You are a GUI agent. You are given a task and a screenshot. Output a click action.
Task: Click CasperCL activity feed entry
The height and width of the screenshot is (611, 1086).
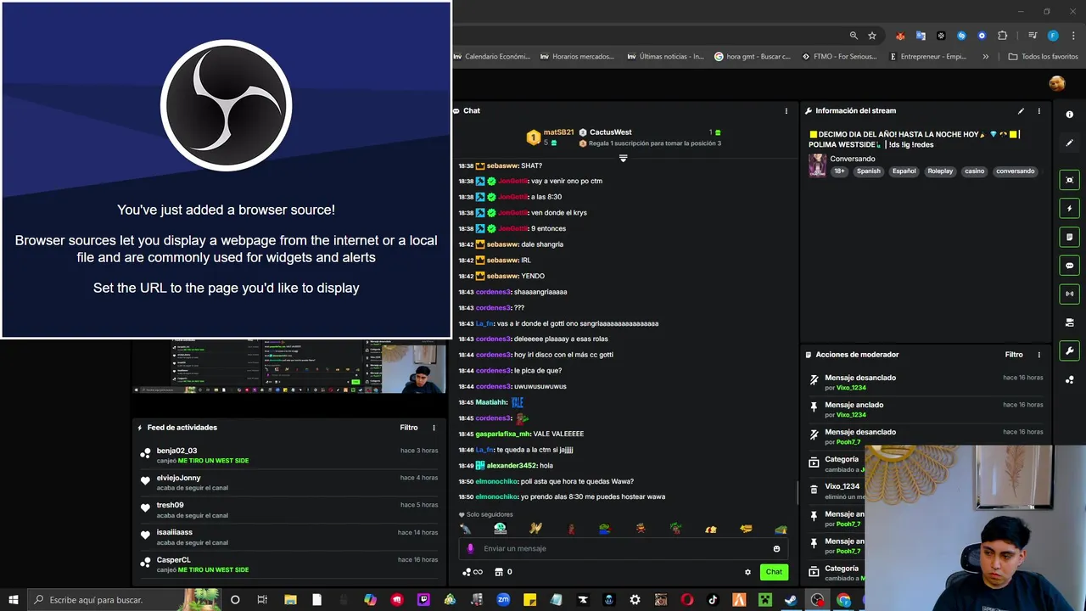(288, 564)
